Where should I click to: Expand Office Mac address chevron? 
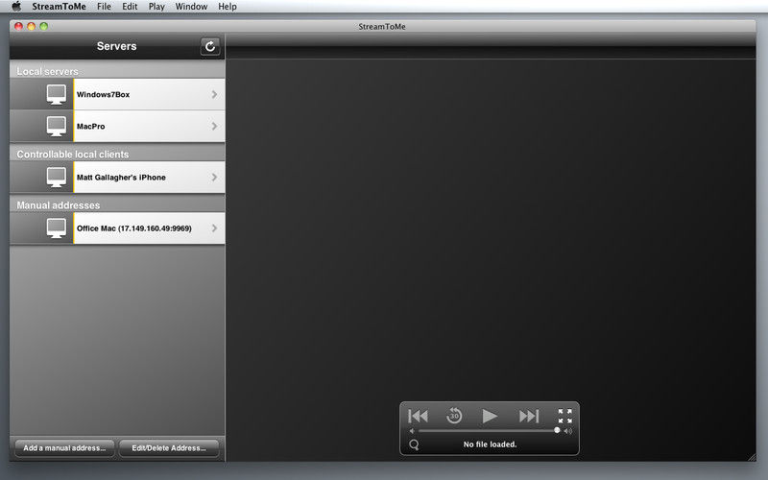(x=214, y=228)
